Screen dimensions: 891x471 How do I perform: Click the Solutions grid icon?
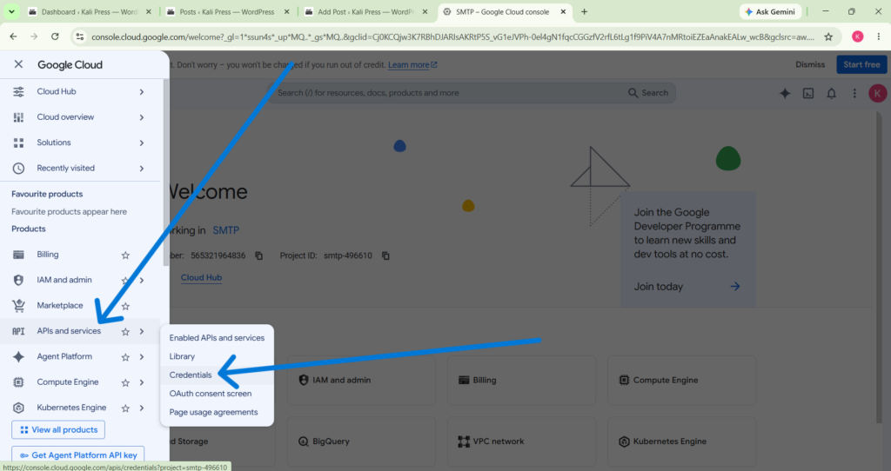(18, 143)
